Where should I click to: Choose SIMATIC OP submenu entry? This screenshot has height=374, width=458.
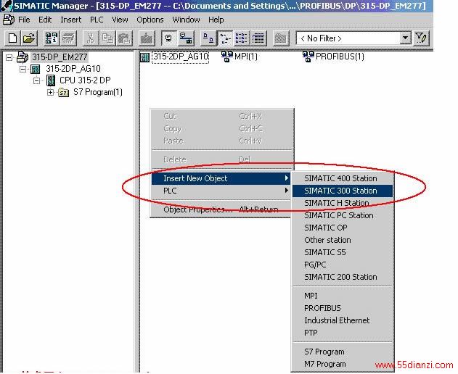pos(343,228)
